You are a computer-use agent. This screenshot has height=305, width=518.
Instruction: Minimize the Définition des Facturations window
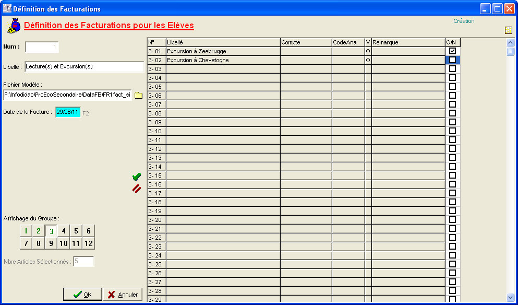pos(485,8)
